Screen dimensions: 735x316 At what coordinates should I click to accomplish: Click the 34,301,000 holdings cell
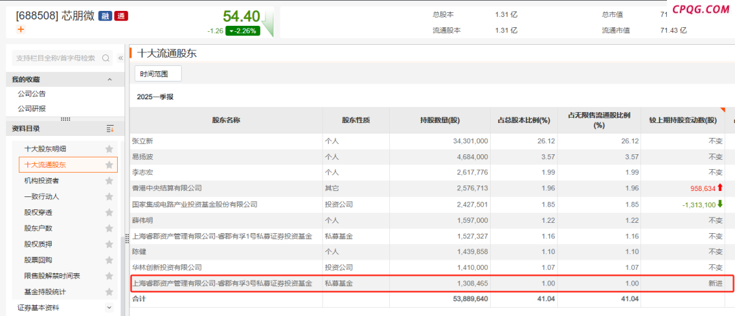[469, 141]
